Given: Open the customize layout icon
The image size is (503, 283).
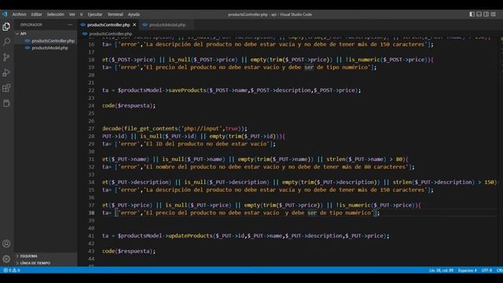Looking at the screenshot, I should point(494,14).
